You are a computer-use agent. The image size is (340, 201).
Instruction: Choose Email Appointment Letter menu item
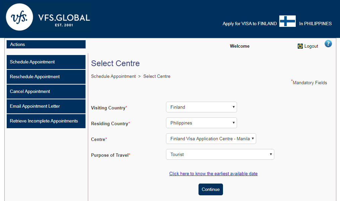pyautogui.click(x=46, y=106)
